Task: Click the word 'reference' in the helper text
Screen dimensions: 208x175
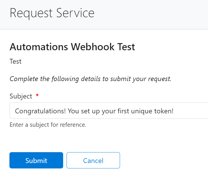Action: [x=73, y=125]
